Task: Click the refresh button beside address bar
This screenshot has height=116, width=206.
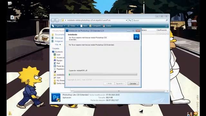Action: [x=130, y=20]
